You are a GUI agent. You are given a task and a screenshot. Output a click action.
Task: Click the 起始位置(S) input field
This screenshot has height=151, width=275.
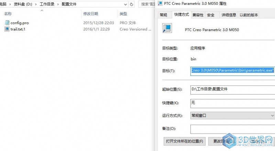click(233, 90)
